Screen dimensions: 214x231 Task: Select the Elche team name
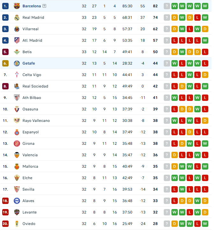27,178
